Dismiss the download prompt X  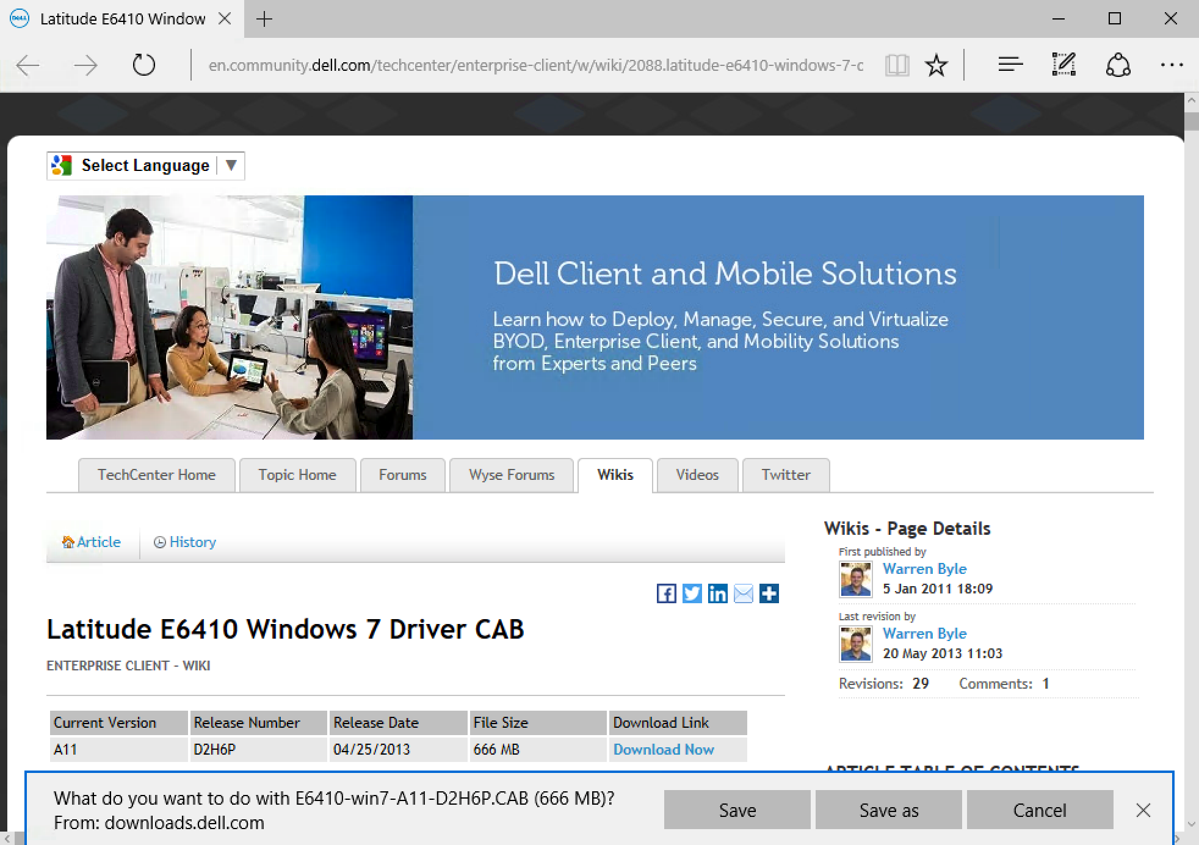[1143, 810]
